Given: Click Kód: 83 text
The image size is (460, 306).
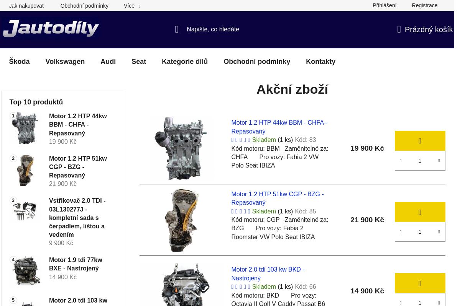Looking at the screenshot, I should tap(306, 140).
